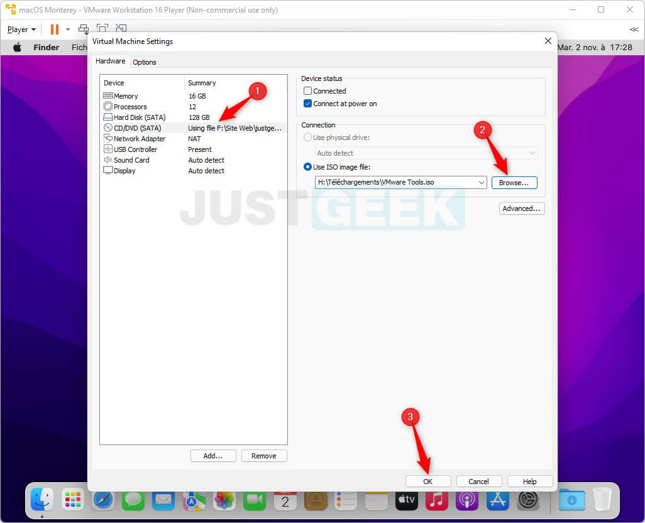Click the macOS menu bar date and time
This screenshot has height=523, width=645.
coord(595,47)
